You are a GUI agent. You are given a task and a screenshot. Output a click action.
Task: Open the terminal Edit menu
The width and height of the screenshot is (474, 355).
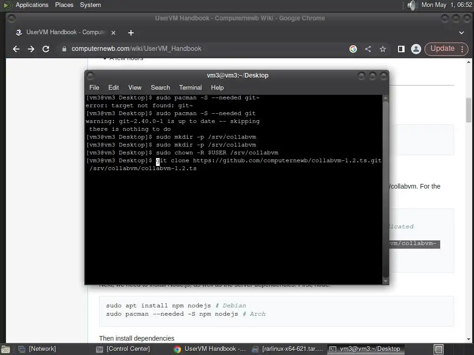113,87
